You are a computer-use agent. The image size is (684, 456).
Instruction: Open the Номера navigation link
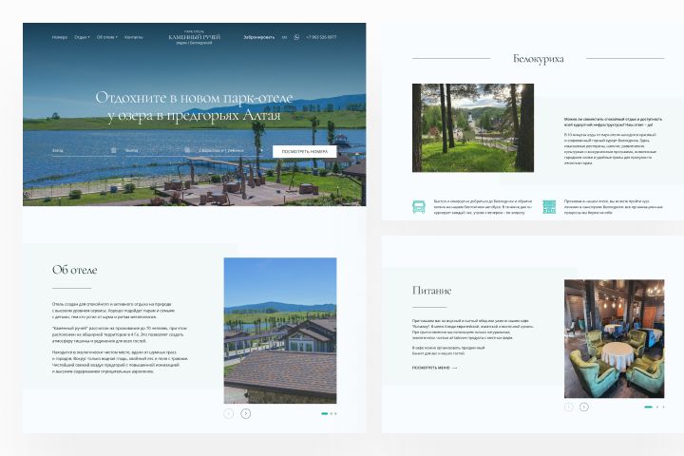point(60,37)
